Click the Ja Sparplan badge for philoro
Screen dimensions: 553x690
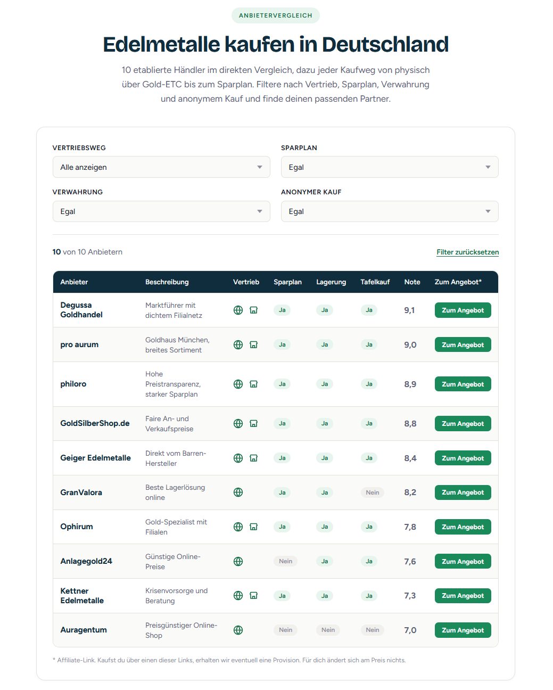pos(282,384)
